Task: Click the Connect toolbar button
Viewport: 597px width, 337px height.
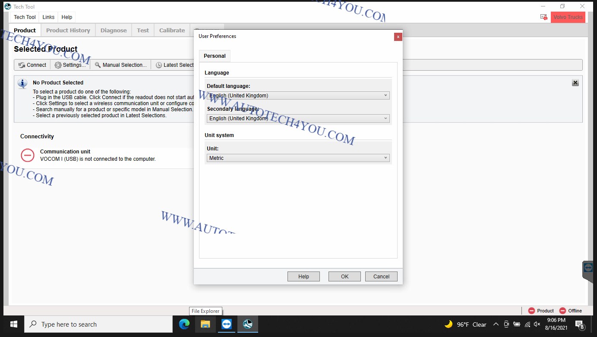Action: click(32, 65)
